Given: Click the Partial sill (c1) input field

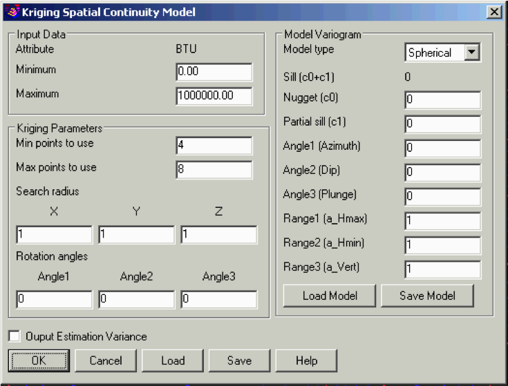Looking at the screenshot, I should tap(442, 124).
